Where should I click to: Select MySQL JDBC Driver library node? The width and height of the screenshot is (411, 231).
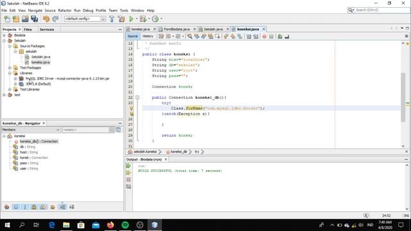pos(67,78)
